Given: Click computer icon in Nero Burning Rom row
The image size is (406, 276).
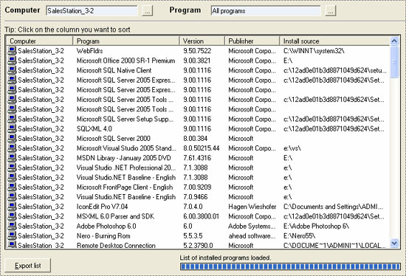Looking at the screenshot, I should click(x=12, y=235).
